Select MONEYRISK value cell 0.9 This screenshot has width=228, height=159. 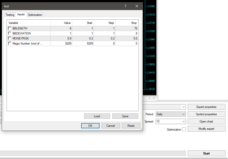pyautogui.click(x=61, y=38)
